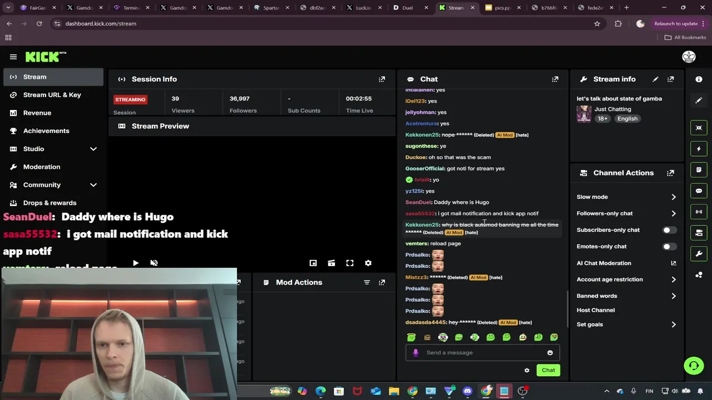Click the chat bubble icon in right sidebar
This screenshot has width=712, height=400.
point(699,191)
